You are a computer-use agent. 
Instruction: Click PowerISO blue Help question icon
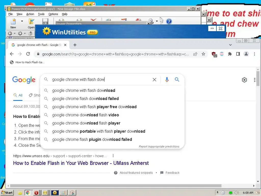coord(169,21)
